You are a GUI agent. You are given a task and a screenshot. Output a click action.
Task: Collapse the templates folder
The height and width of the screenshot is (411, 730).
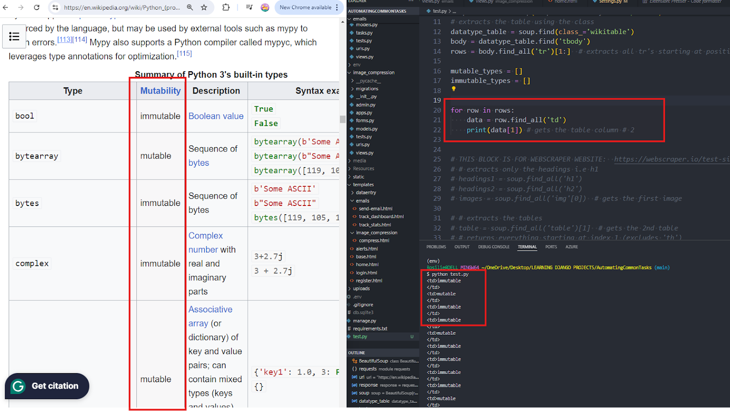pyautogui.click(x=363, y=184)
